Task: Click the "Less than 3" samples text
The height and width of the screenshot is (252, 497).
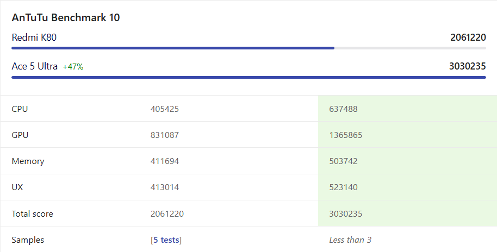Action: [350, 240]
